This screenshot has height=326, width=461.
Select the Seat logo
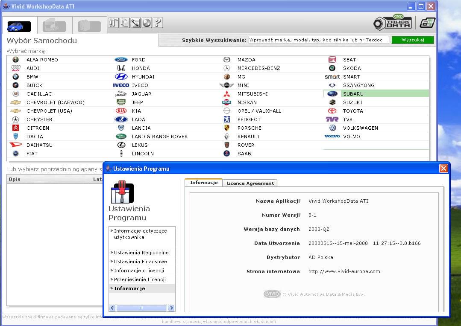(332, 60)
